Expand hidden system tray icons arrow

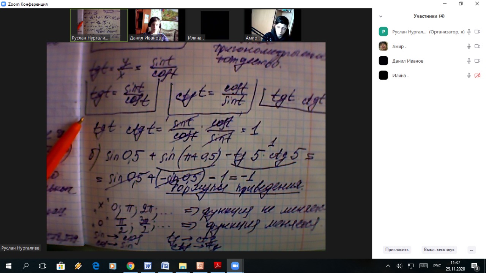[x=388, y=266]
